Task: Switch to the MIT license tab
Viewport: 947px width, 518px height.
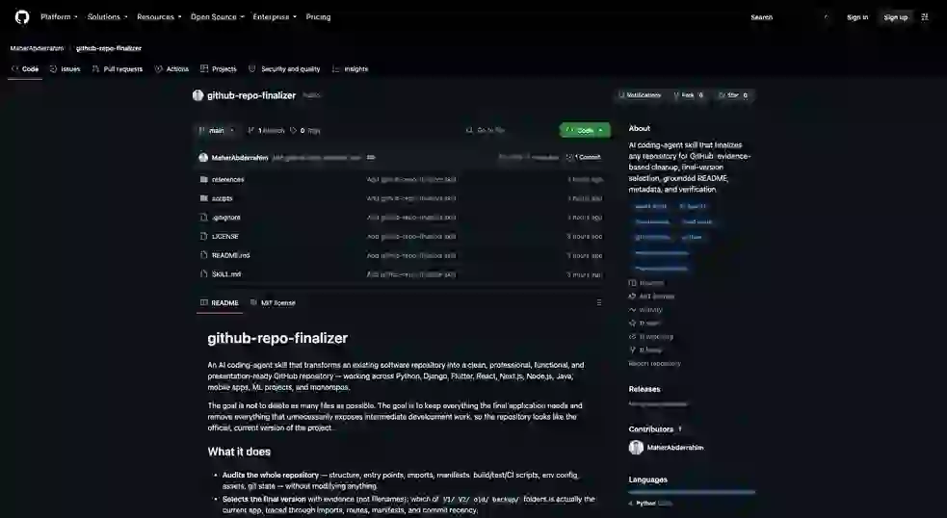Action: click(273, 303)
